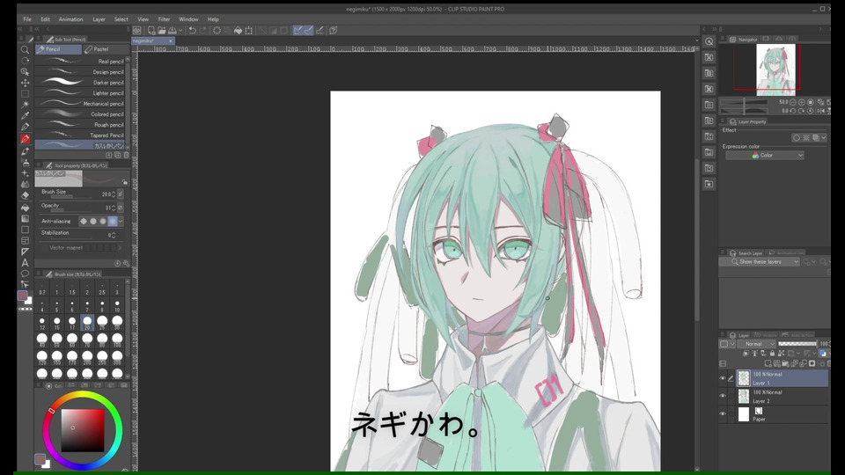845x475 pixels.
Task: Select the red highlighted Pencil tool
Action: click(x=25, y=139)
